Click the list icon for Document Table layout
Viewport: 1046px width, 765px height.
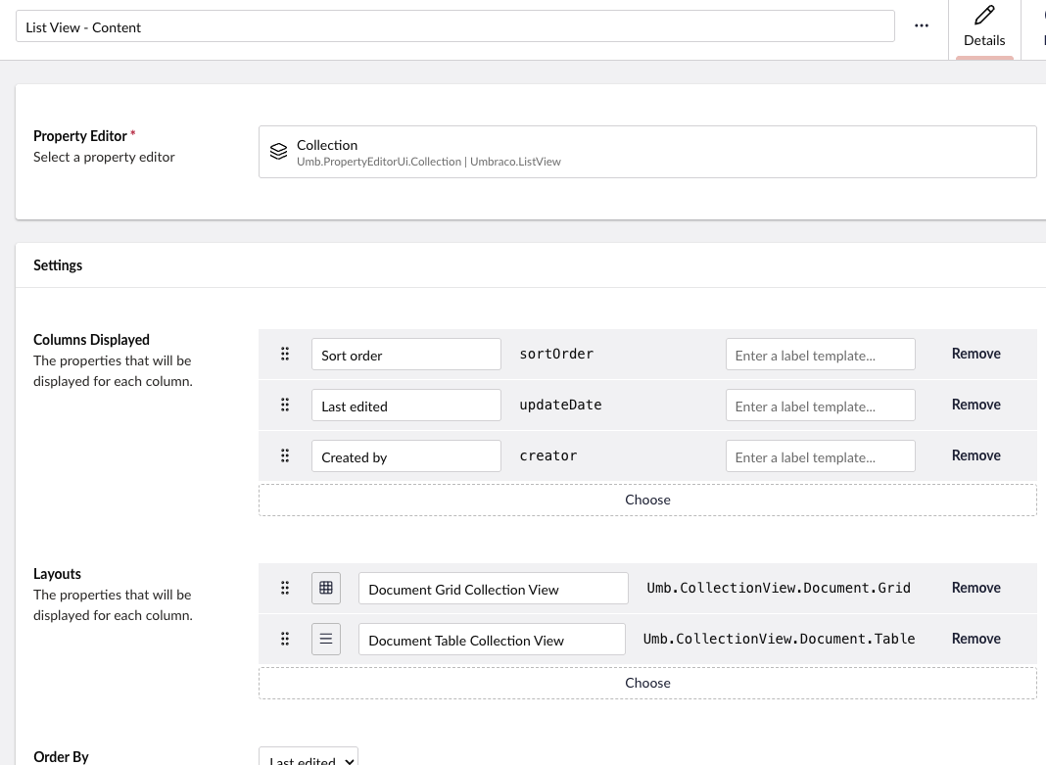[x=326, y=640]
